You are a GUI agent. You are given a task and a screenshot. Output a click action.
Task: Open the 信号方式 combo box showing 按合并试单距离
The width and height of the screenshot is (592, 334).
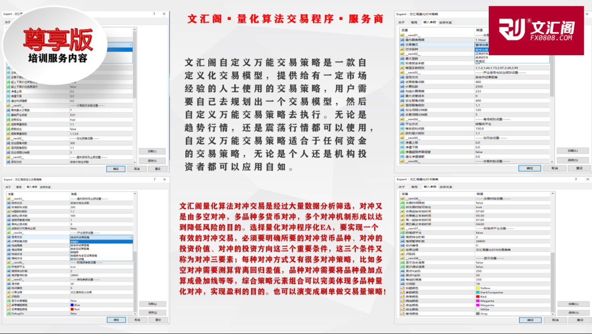[101, 237]
